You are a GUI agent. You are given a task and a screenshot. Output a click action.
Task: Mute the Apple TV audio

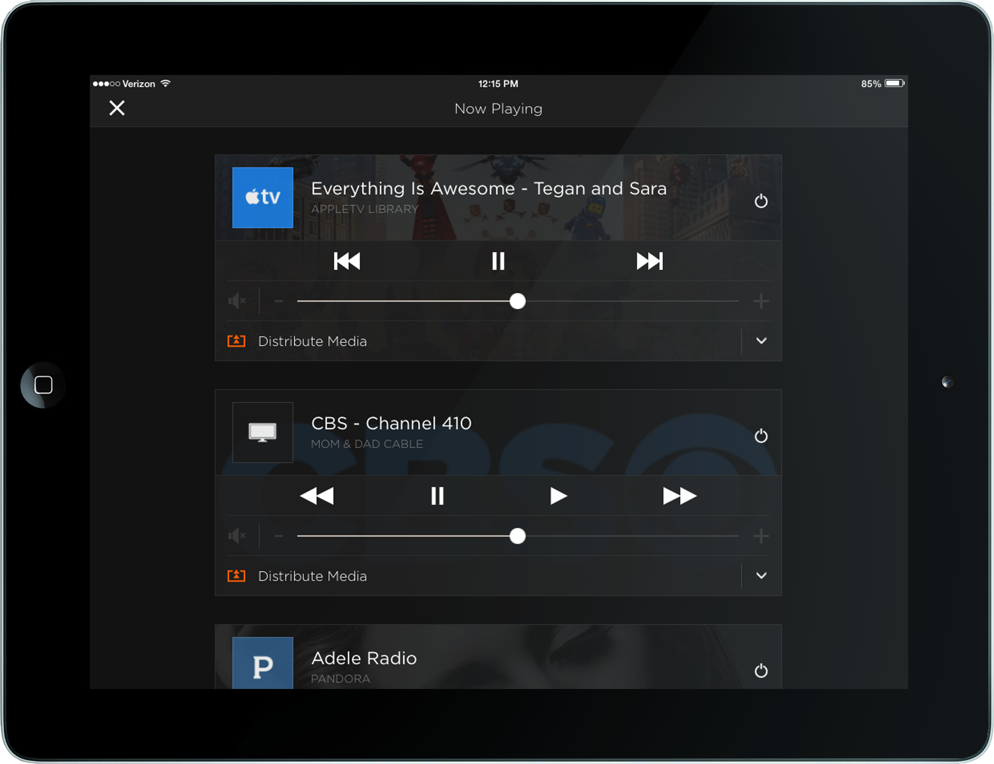pos(237,301)
